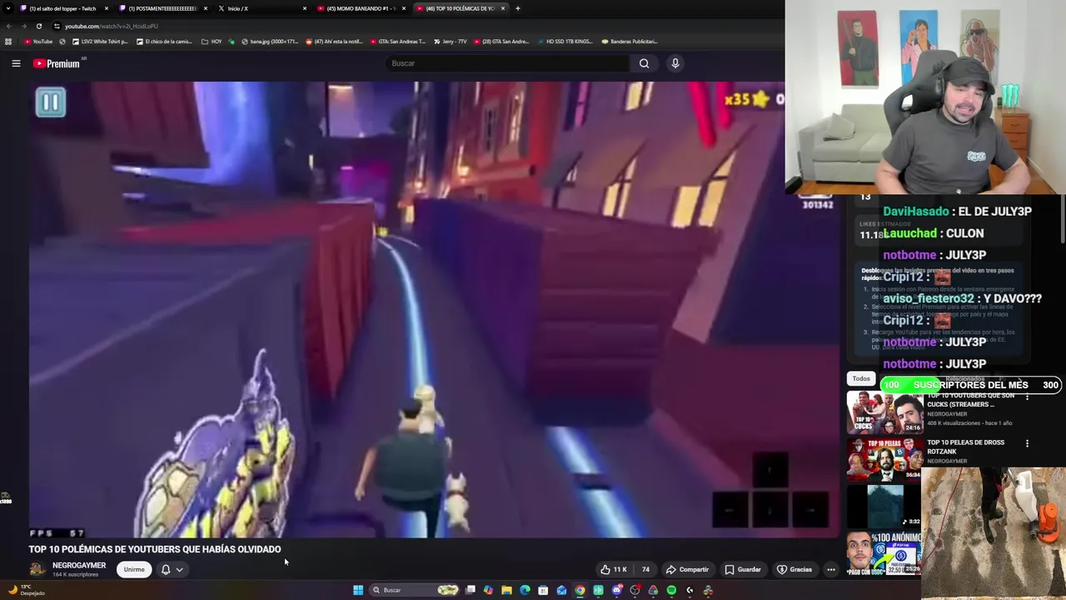Open the 'TOP 10 PELEAS DE DROSS ROTZANK' thumbnail
This screenshot has height=600, width=1066.
pos(884,458)
